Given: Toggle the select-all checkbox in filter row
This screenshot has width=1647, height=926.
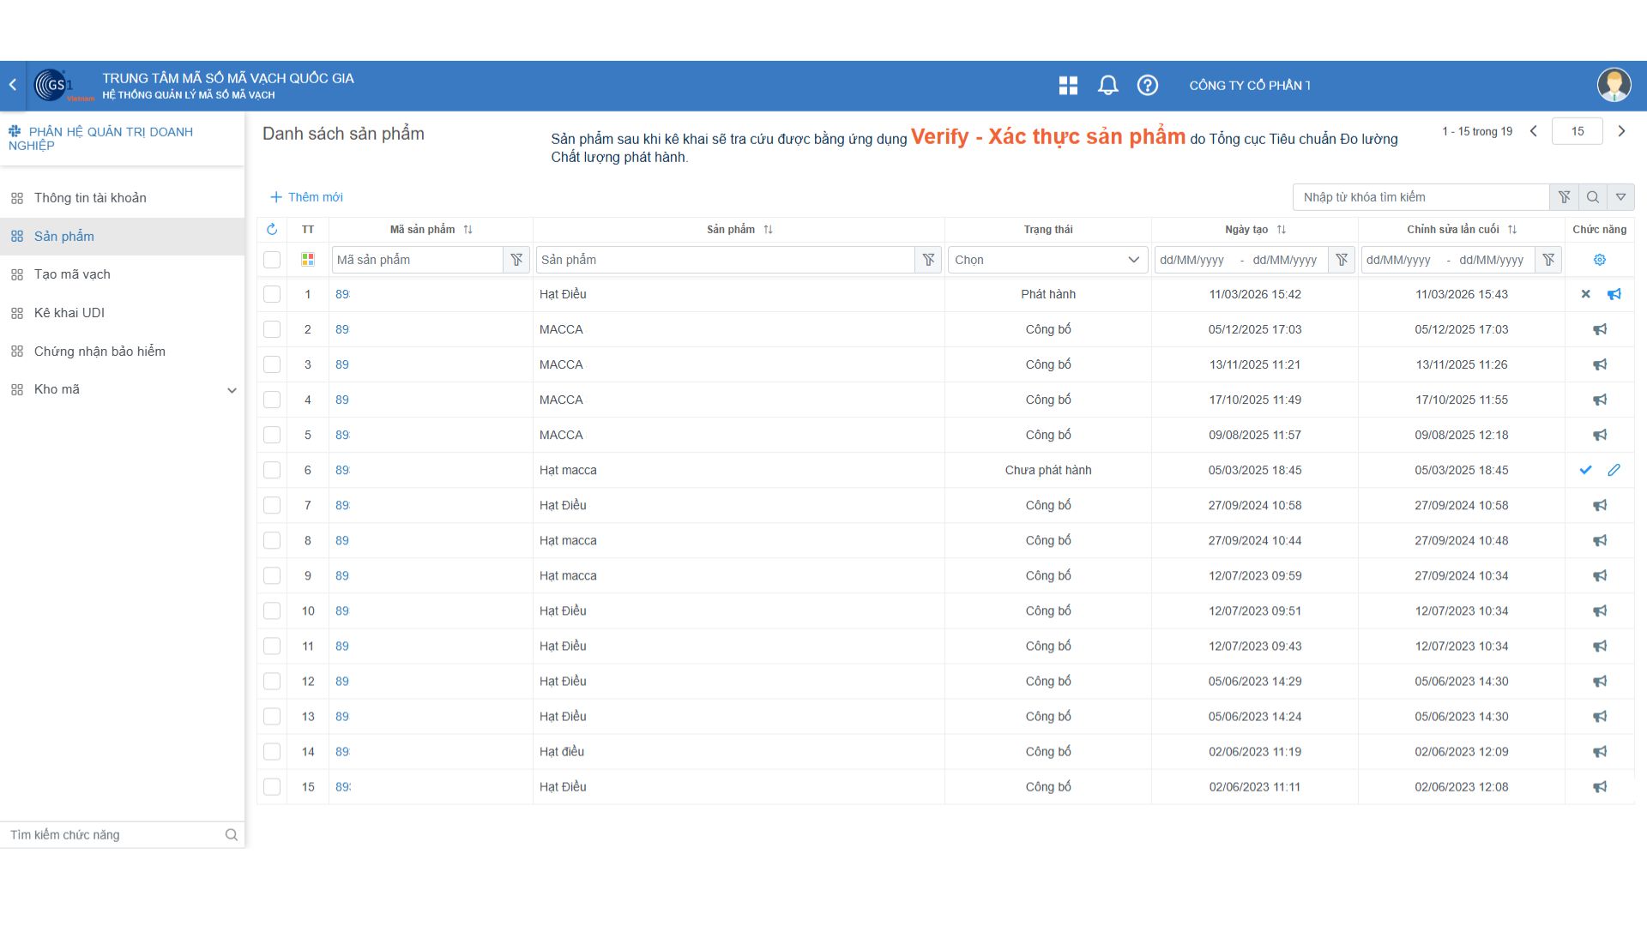Looking at the screenshot, I should 272,260.
